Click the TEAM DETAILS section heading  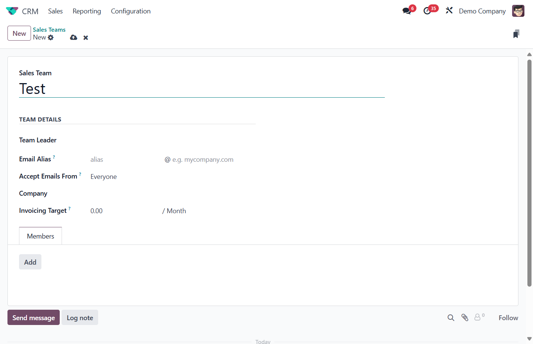point(40,120)
